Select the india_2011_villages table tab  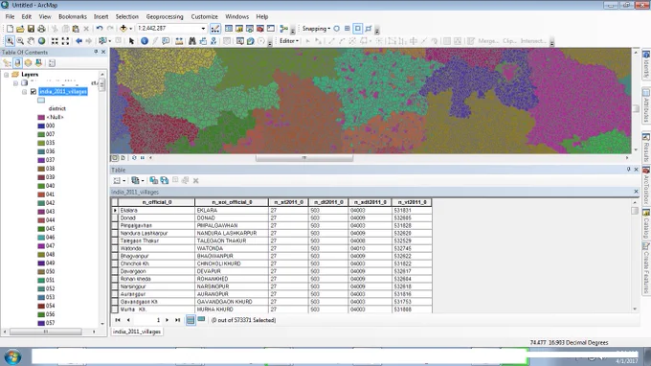[x=137, y=332]
